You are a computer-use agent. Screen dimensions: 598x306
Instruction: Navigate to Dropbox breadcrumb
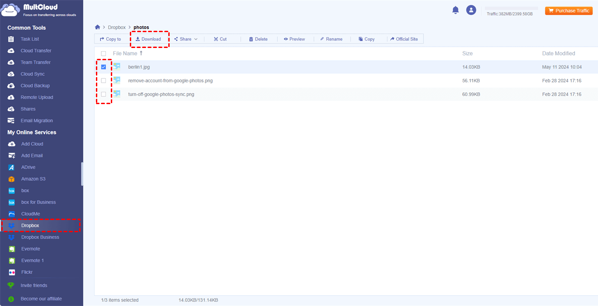pyautogui.click(x=117, y=28)
